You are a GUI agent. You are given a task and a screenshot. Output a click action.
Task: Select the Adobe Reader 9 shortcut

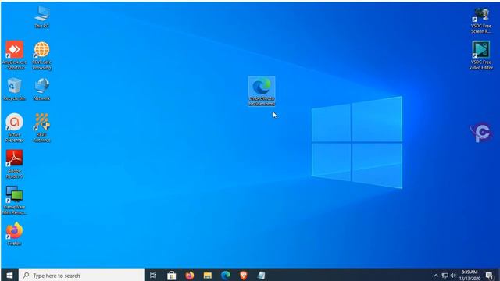tap(14, 164)
